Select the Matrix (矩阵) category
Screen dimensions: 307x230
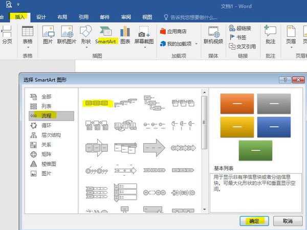[51, 154]
